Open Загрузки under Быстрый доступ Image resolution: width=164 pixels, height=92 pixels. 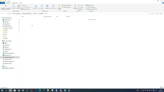7,22
